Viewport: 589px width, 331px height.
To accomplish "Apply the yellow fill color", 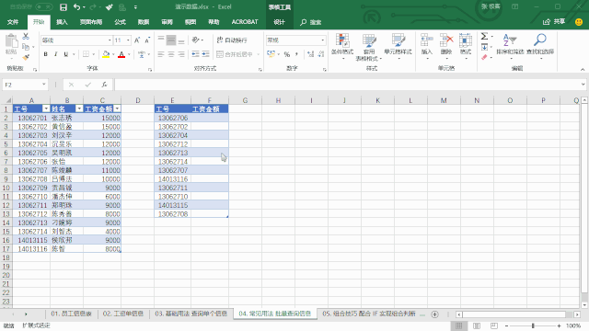I will click(106, 54).
